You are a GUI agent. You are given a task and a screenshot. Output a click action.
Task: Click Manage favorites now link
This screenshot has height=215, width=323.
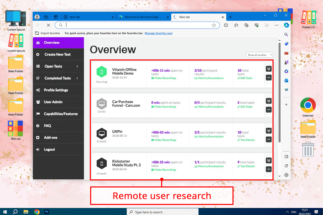click(158, 33)
